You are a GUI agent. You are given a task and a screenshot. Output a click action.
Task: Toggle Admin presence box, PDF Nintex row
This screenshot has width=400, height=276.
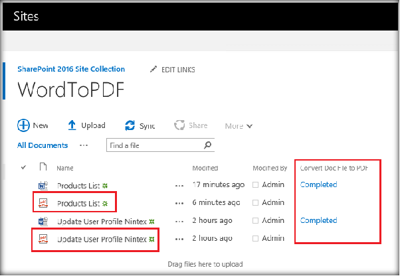[255, 238]
